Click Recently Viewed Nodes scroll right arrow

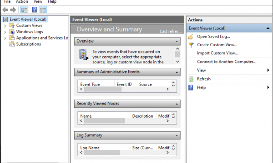167,121
